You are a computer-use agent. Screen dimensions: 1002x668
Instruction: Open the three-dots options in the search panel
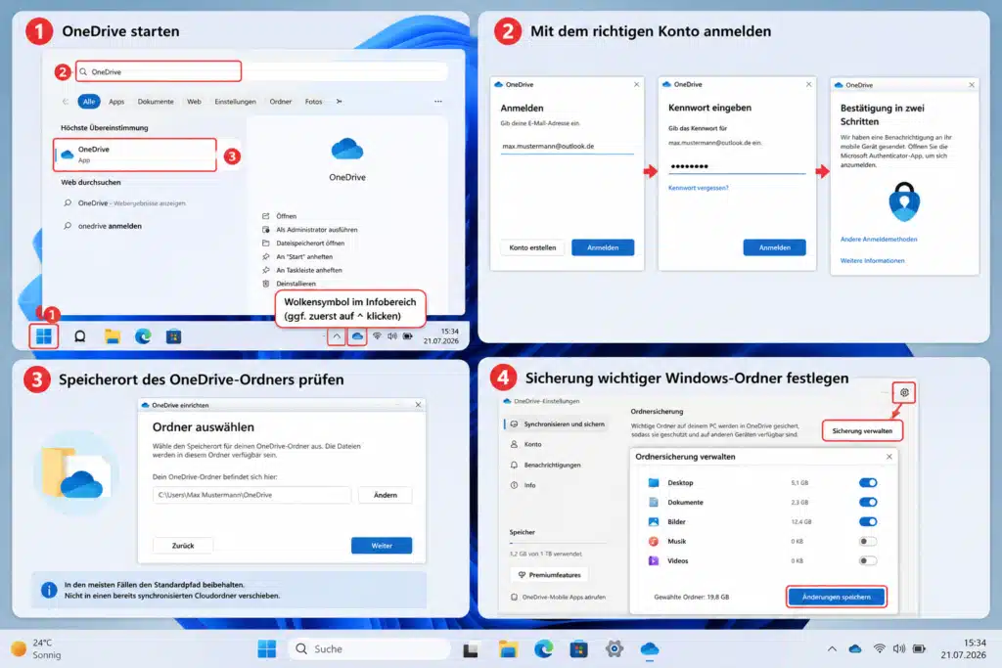point(437,102)
